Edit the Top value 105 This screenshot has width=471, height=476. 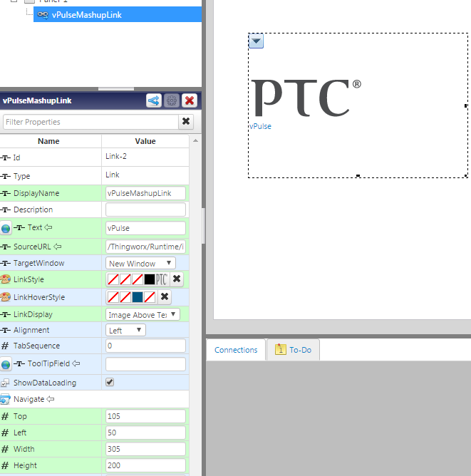click(x=145, y=416)
